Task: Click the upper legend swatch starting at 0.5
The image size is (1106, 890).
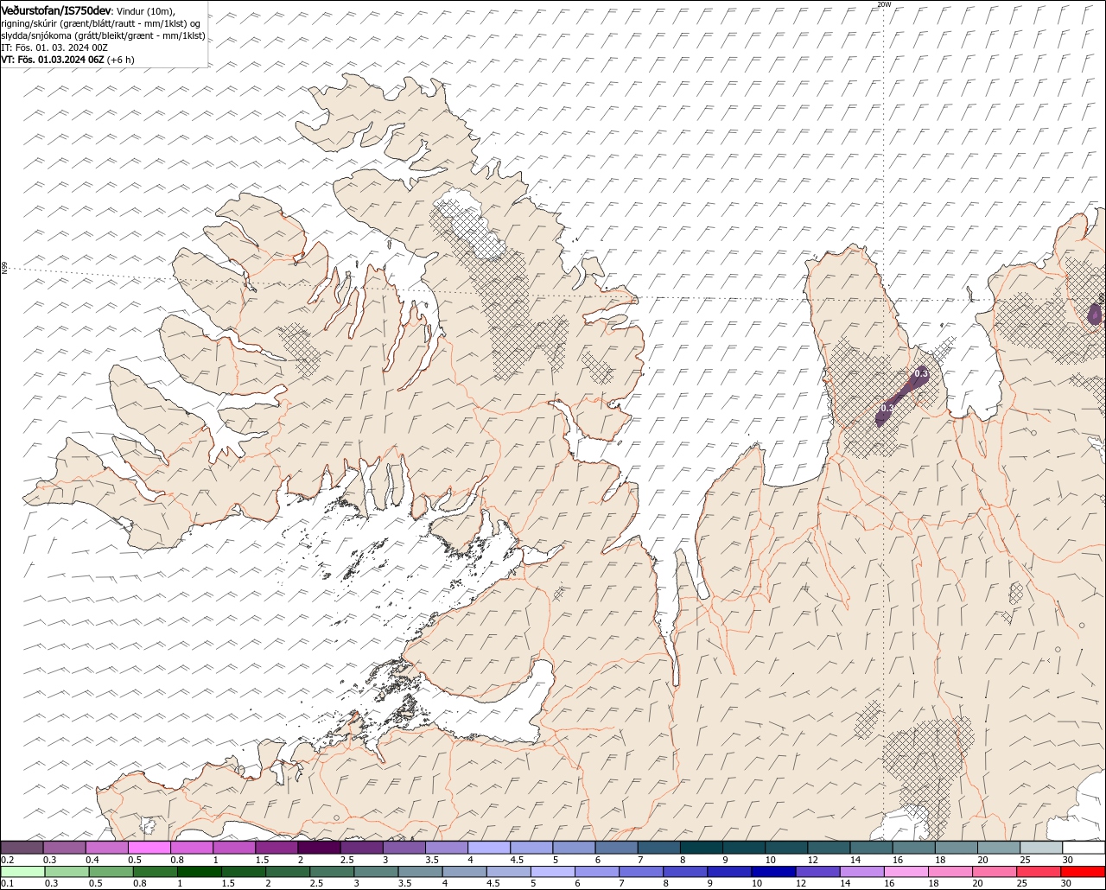Action: pos(149,848)
